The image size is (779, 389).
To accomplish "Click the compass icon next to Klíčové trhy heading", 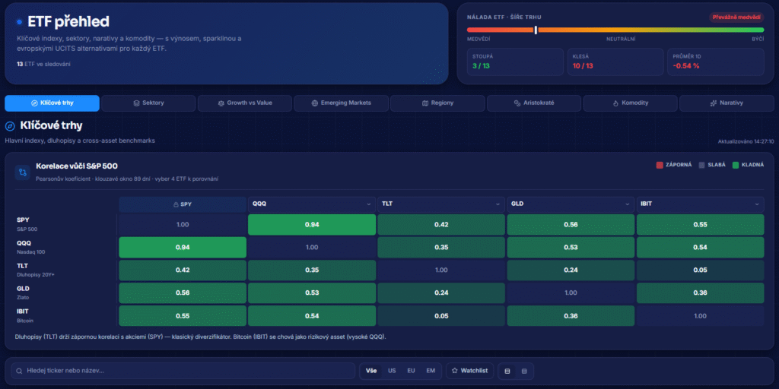I will [9, 126].
